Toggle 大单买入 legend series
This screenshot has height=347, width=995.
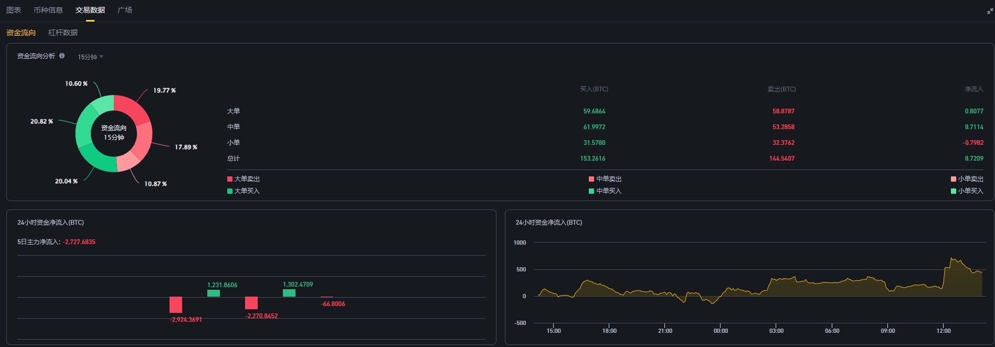coord(244,191)
